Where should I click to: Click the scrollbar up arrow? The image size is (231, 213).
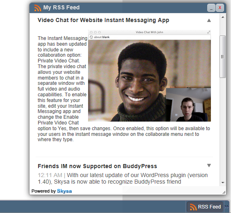(x=223, y=17)
